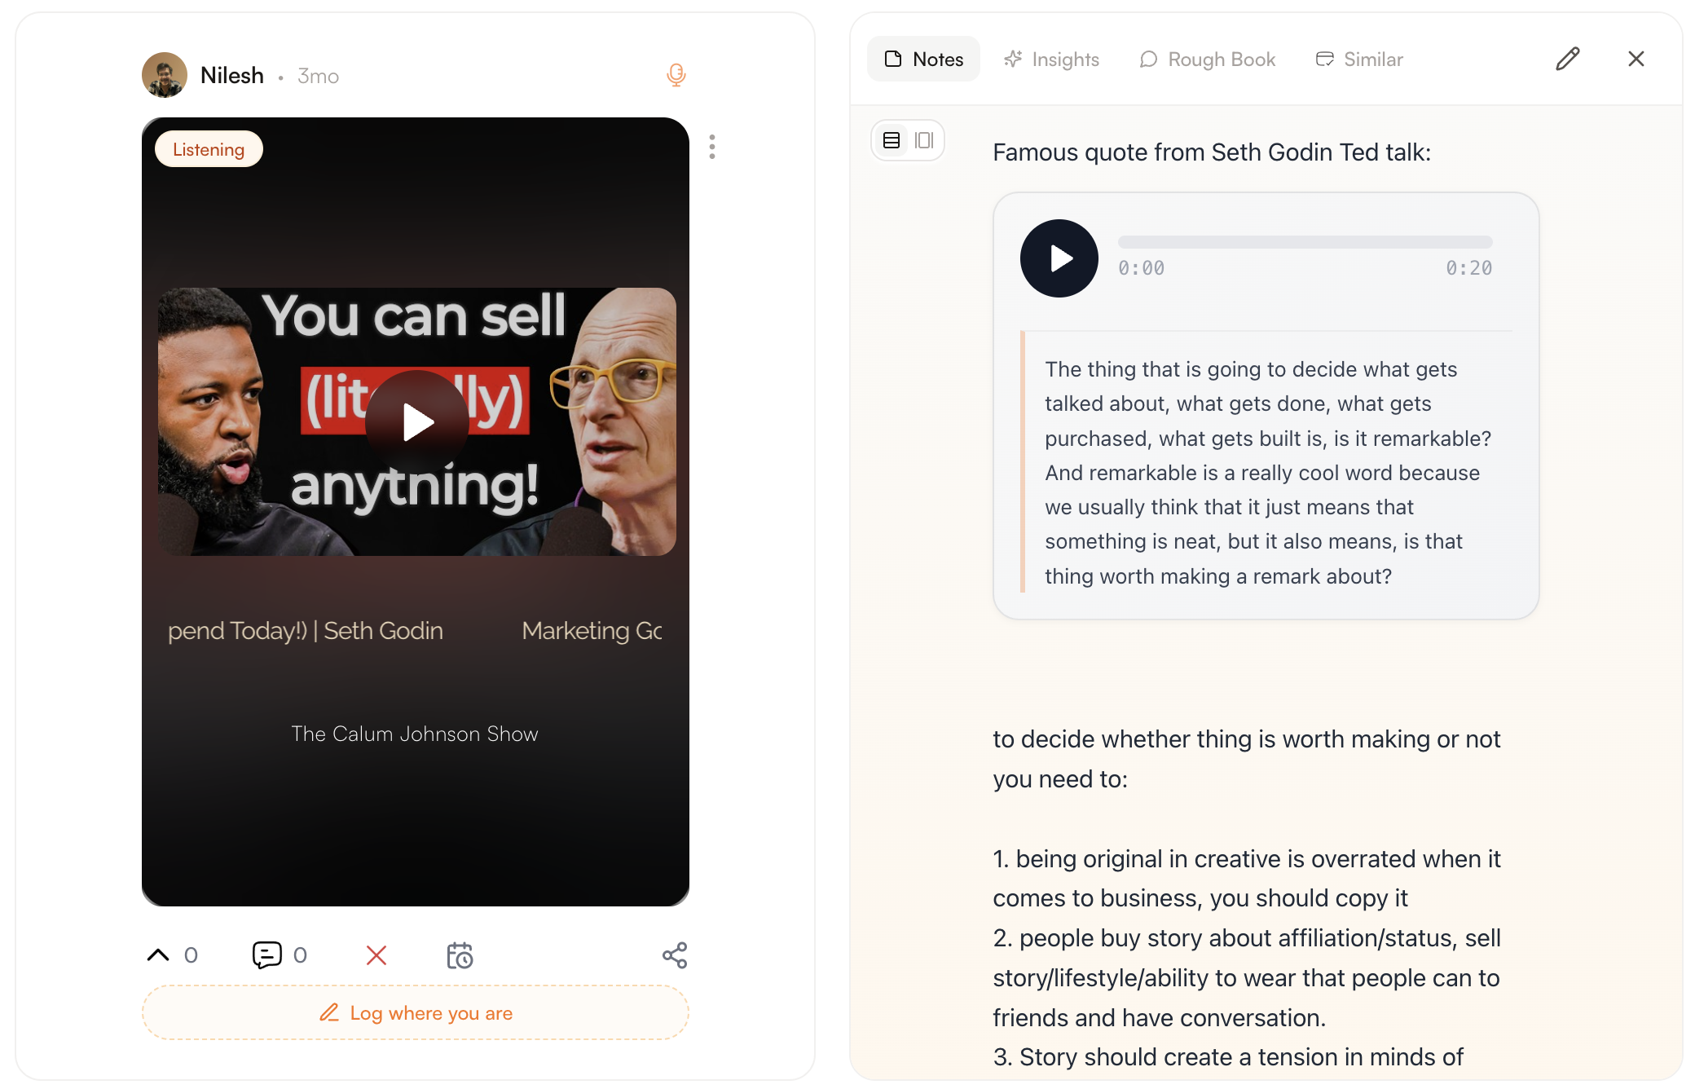Click the red X remove icon
The image size is (1695, 1089).
click(376, 955)
